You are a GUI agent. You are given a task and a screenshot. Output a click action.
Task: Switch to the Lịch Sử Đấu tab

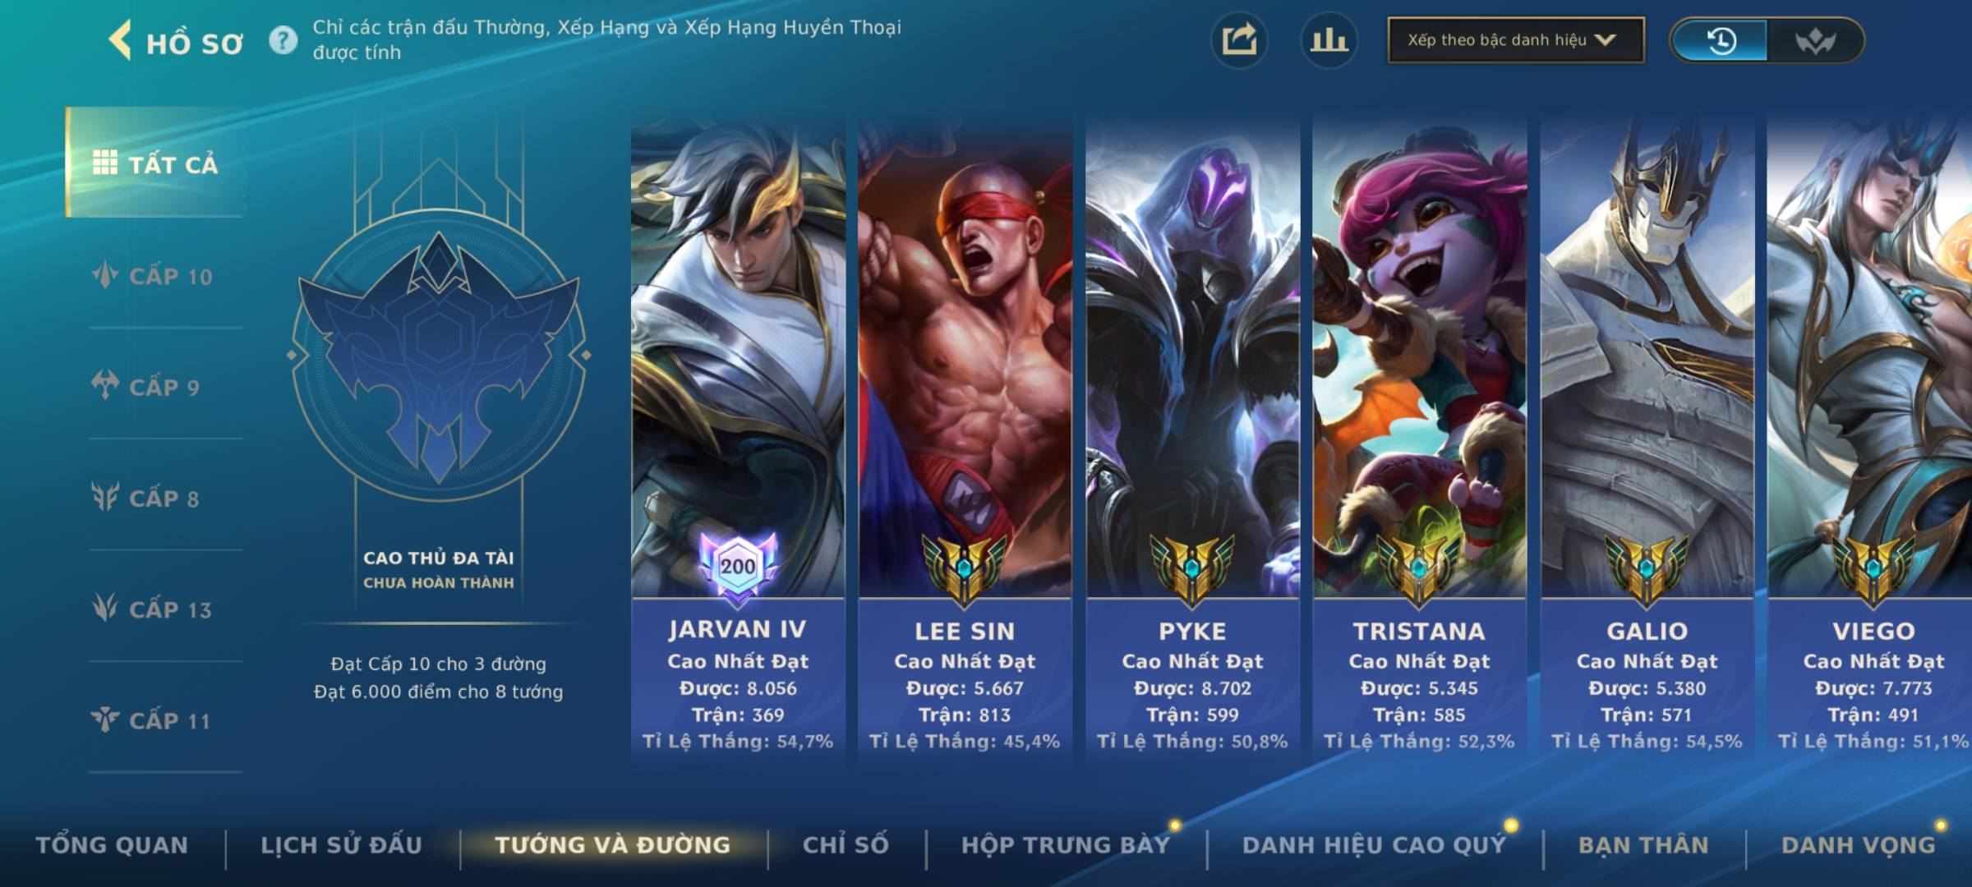pyautogui.click(x=342, y=845)
